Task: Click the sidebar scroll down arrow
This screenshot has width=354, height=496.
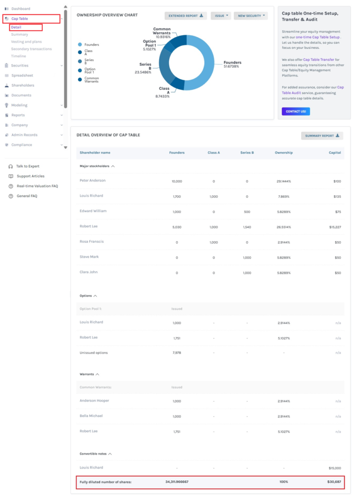Action: coord(65,147)
